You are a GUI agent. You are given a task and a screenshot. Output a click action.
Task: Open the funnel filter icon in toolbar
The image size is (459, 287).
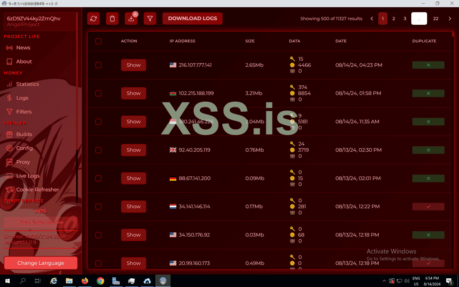[150, 19]
